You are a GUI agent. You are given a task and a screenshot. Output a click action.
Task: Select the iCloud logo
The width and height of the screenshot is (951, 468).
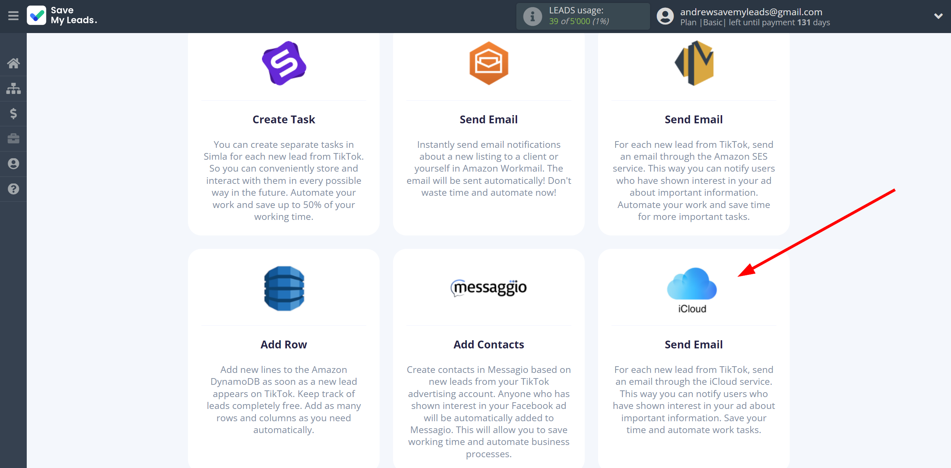tap(692, 290)
